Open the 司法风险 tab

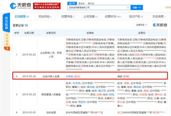[x=45, y=17]
